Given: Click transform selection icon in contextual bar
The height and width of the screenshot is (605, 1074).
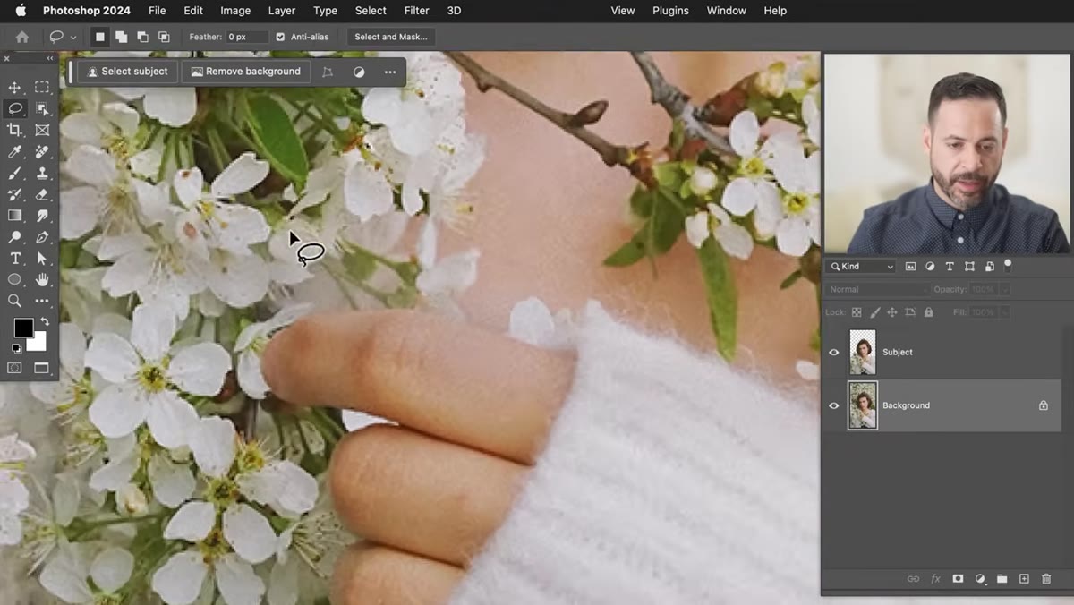Looking at the screenshot, I should point(328,72).
